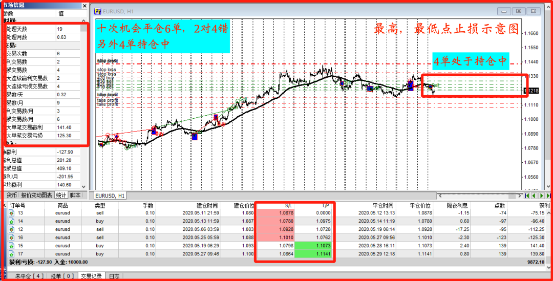
Task: Switch to the 货币 tab
Action: pyautogui.click(x=12, y=196)
